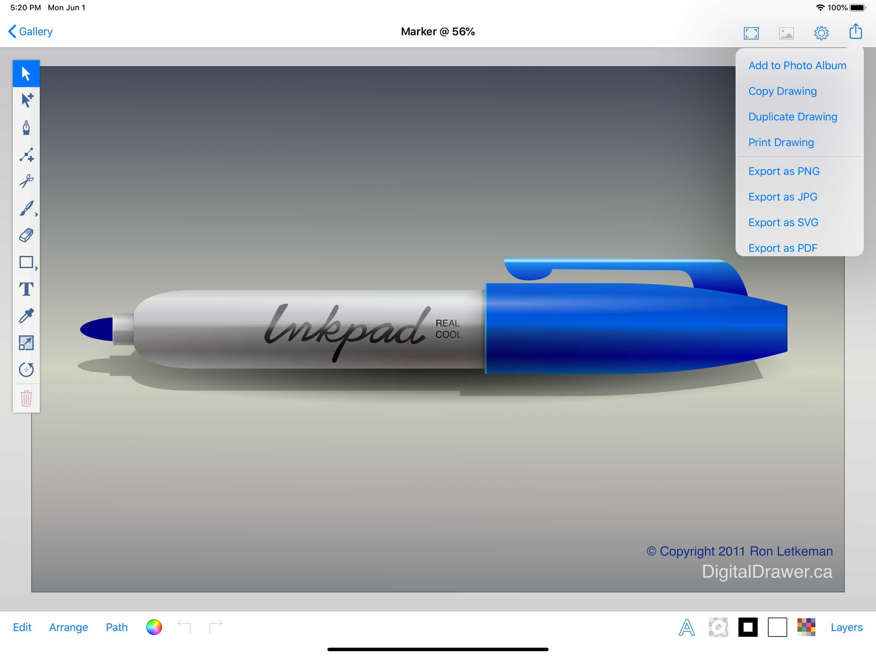This screenshot has height=656, width=876.
Task: Open the color swatches palette grid
Action: coord(806,627)
